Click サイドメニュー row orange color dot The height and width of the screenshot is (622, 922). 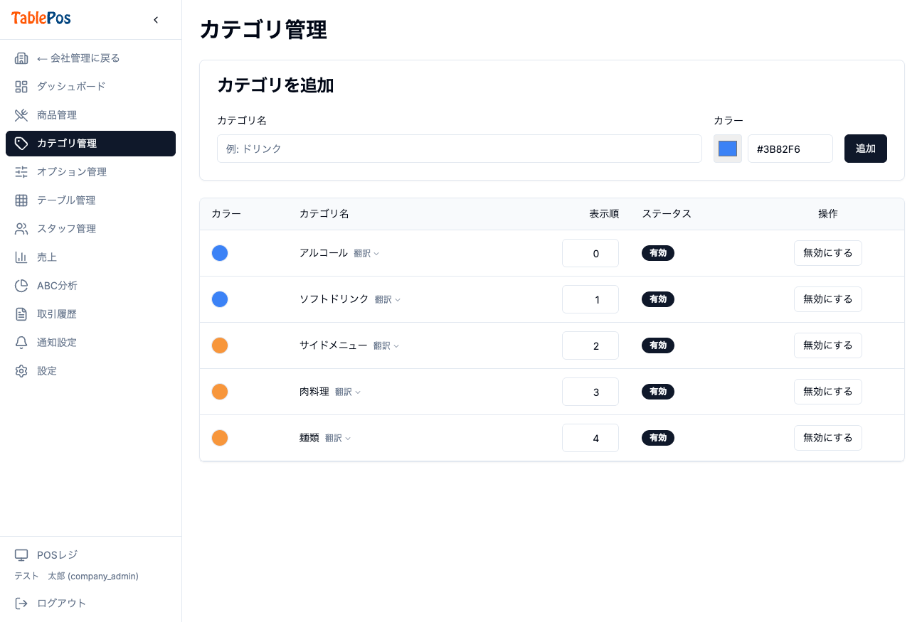pos(220,345)
